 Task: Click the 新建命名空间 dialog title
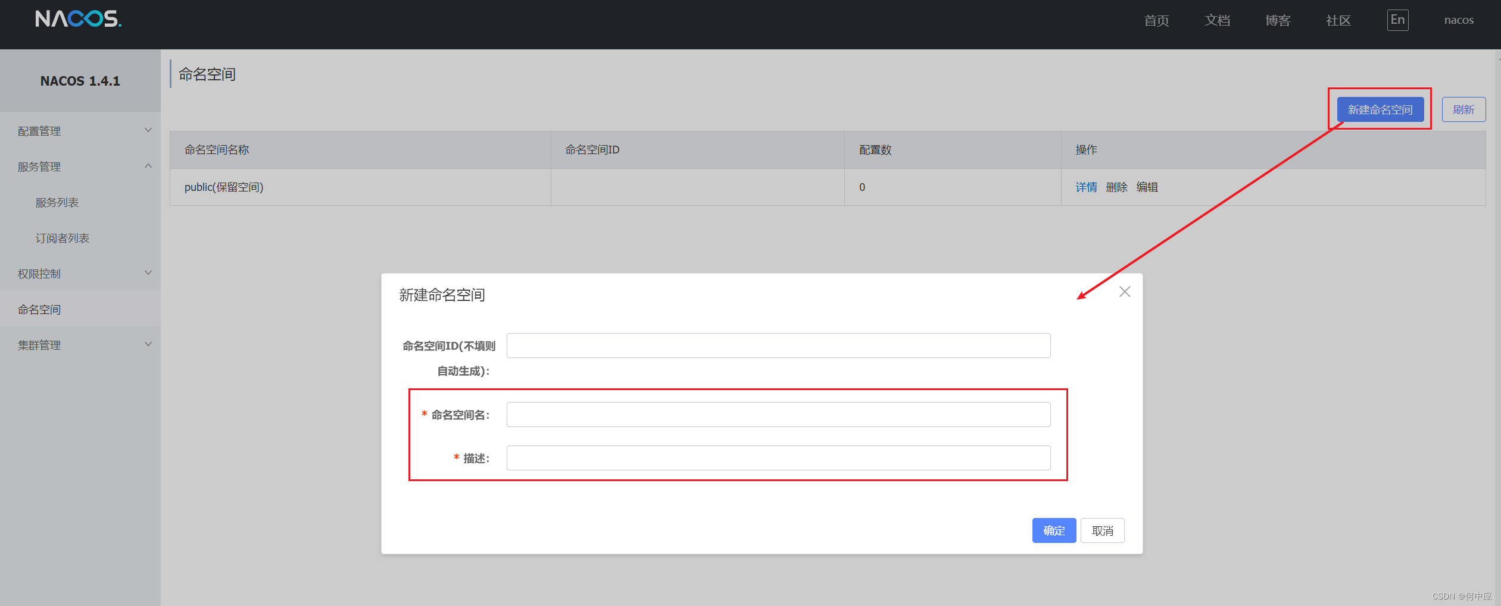point(442,295)
